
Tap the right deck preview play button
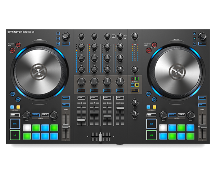pyautogui.click(x=194, y=33)
